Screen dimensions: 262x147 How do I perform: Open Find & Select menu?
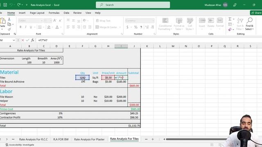click(x=249, y=24)
